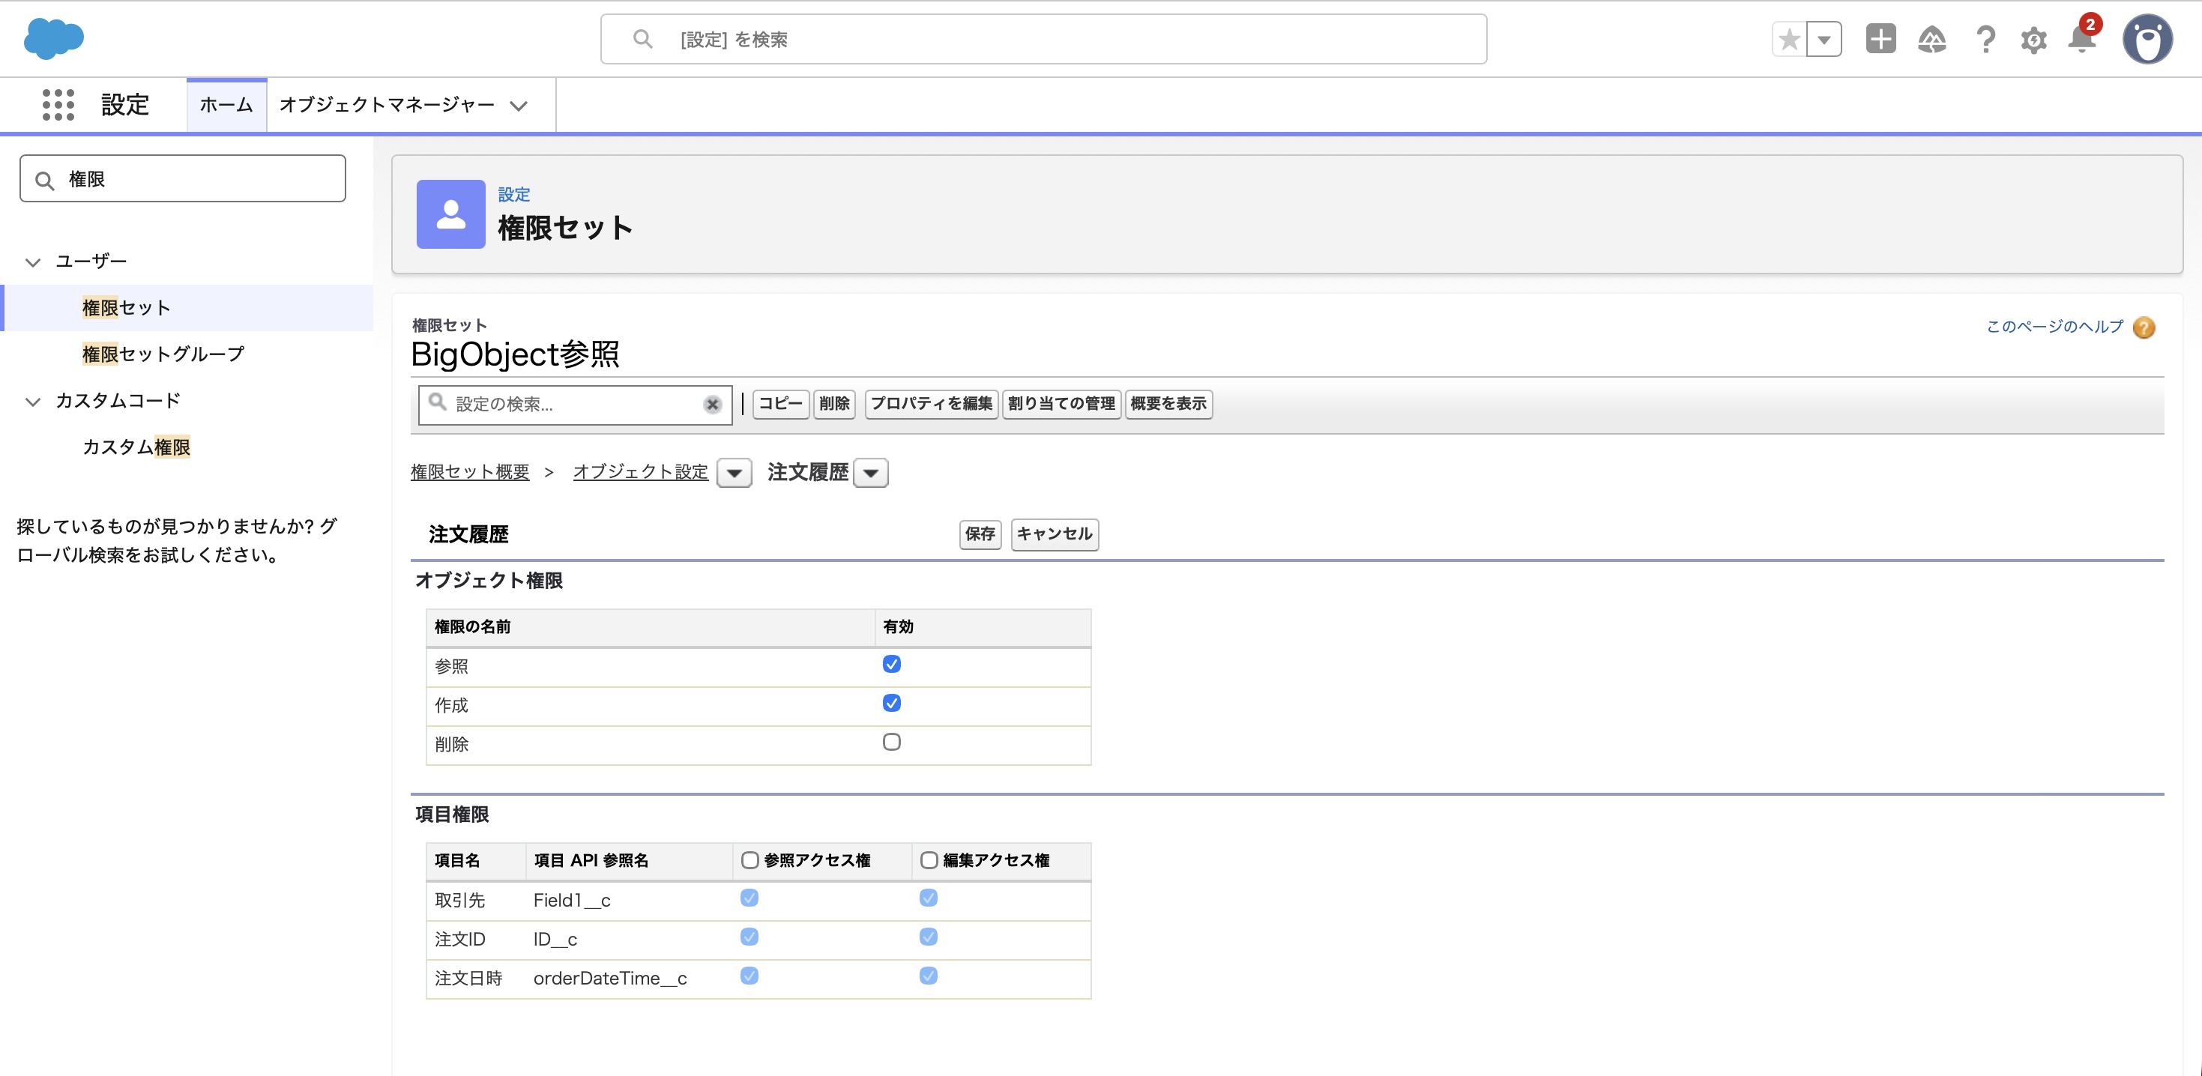The width and height of the screenshot is (2202, 1076).
Task: Click the 設定 breadcrumb link in header
Action: click(513, 195)
